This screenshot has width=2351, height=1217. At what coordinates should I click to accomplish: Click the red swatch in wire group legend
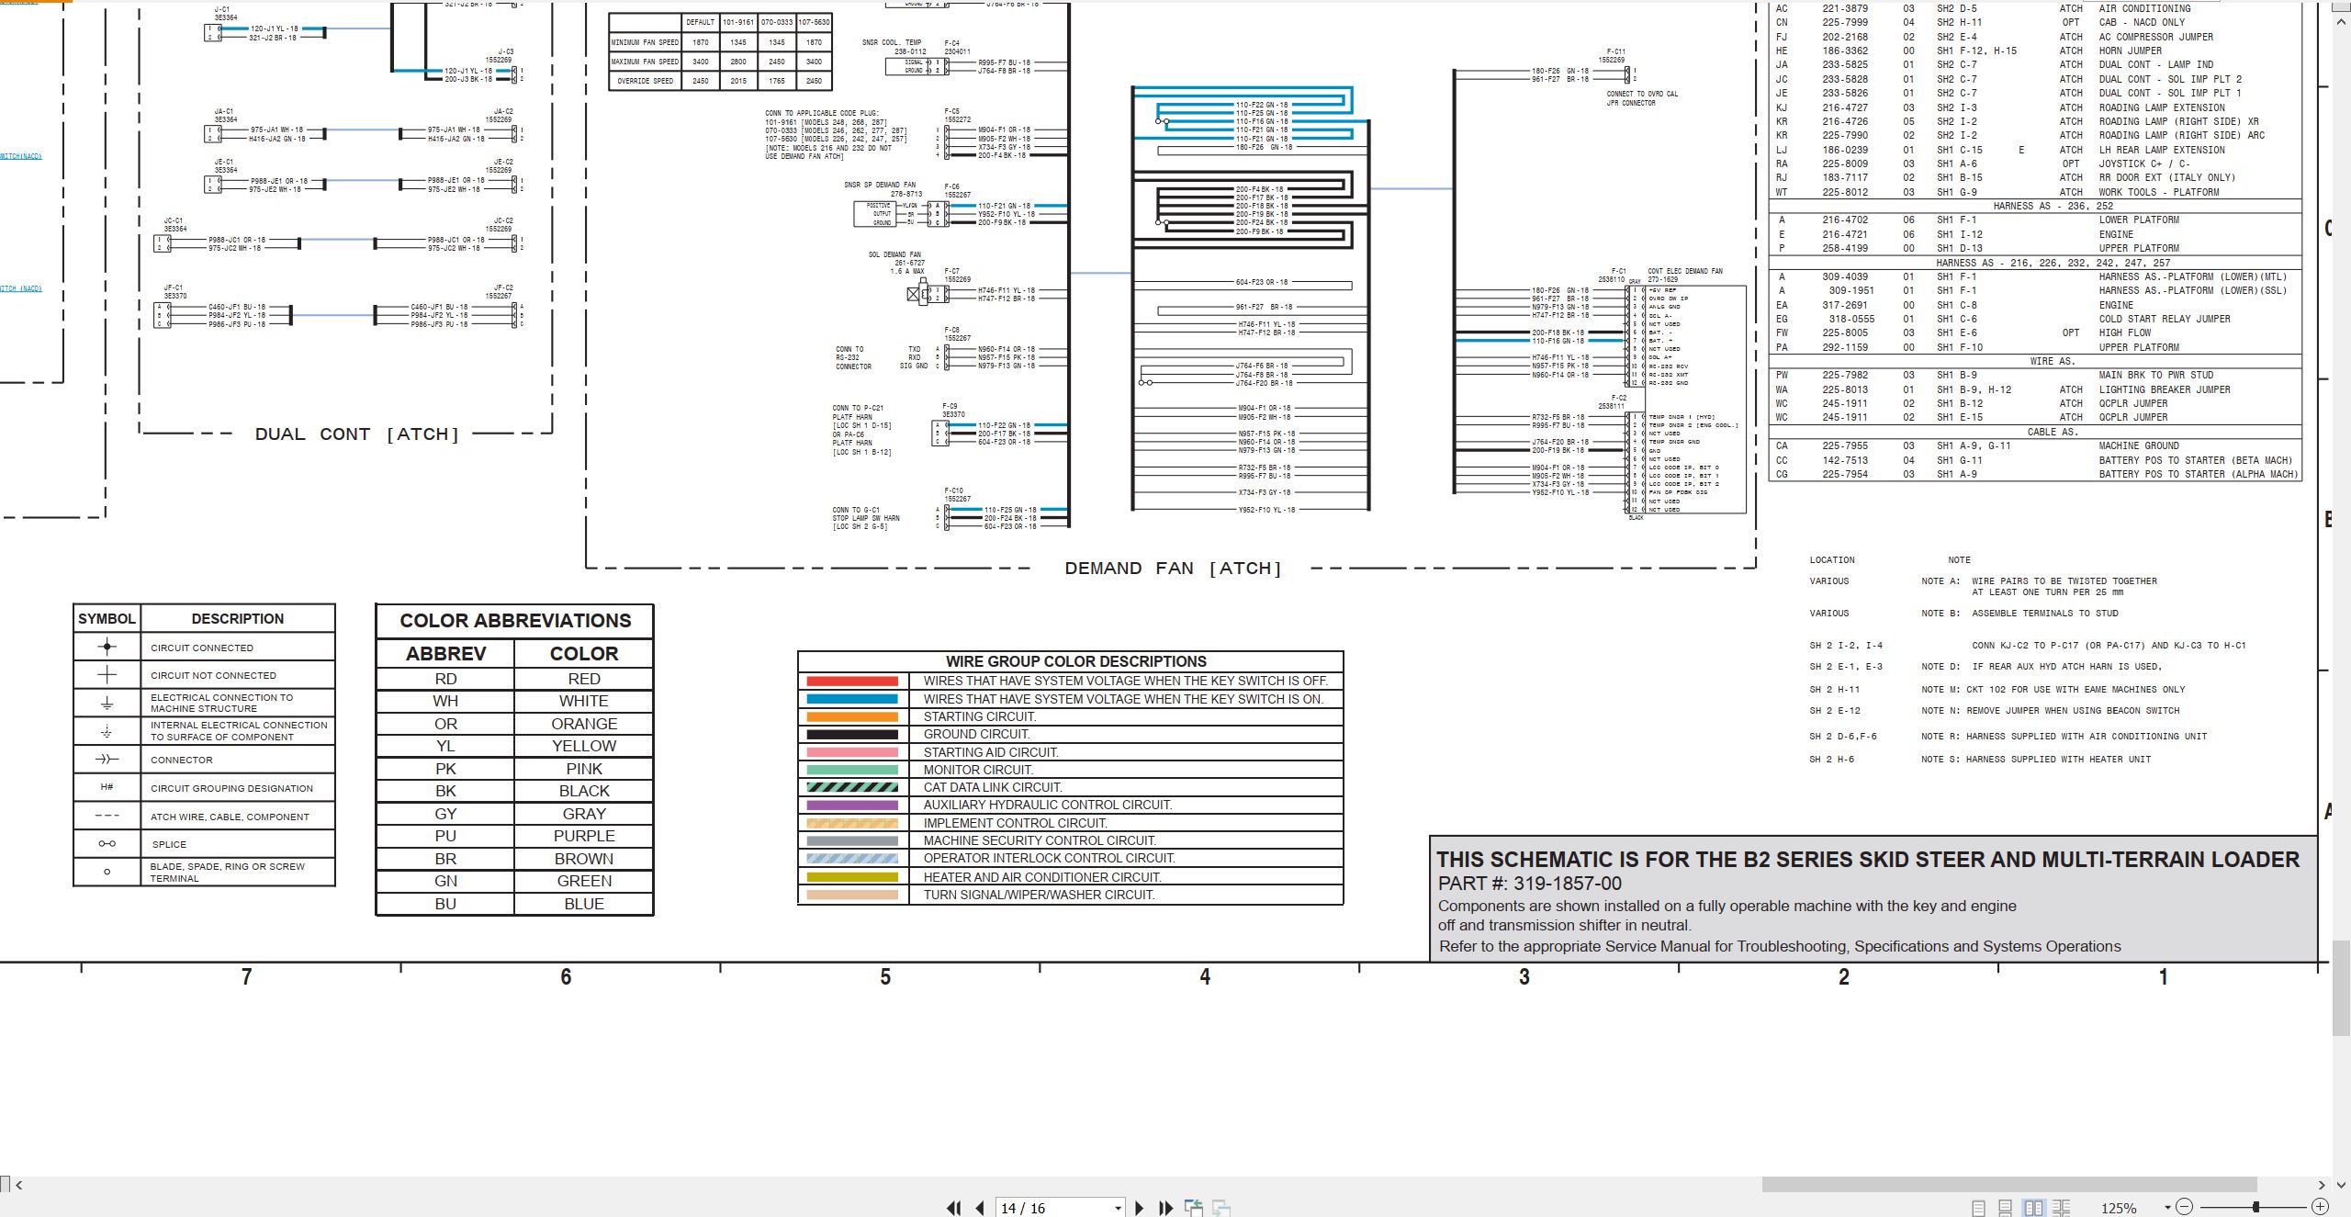(851, 682)
